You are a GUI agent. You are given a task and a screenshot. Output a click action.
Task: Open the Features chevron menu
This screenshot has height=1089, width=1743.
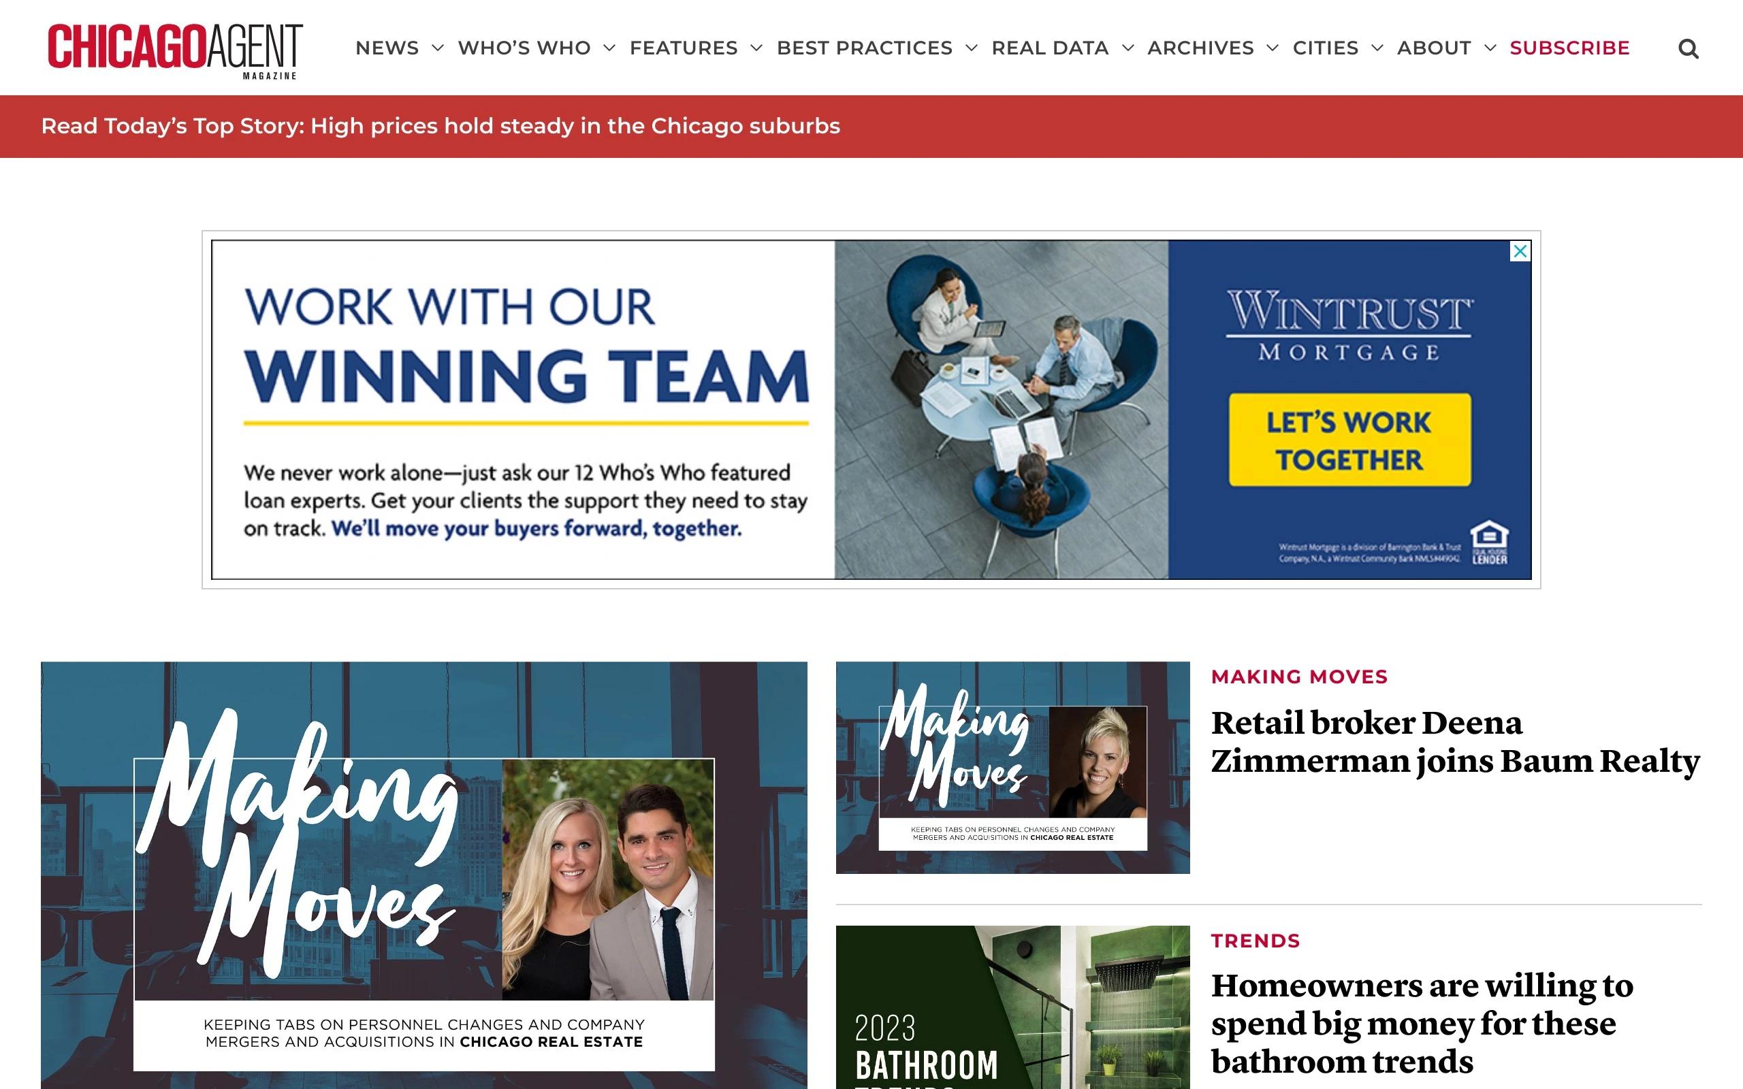[756, 48]
